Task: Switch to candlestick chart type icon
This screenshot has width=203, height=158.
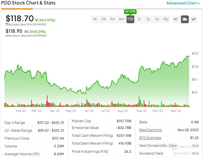Action: pyautogui.click(x=176, y=19)
